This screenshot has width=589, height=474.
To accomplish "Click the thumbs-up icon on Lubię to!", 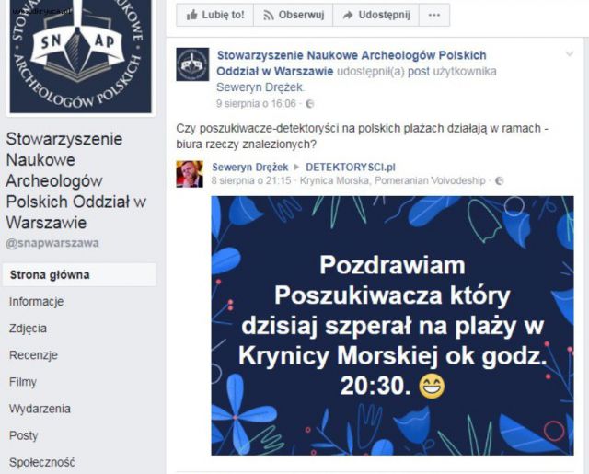I will pos(192,15).
